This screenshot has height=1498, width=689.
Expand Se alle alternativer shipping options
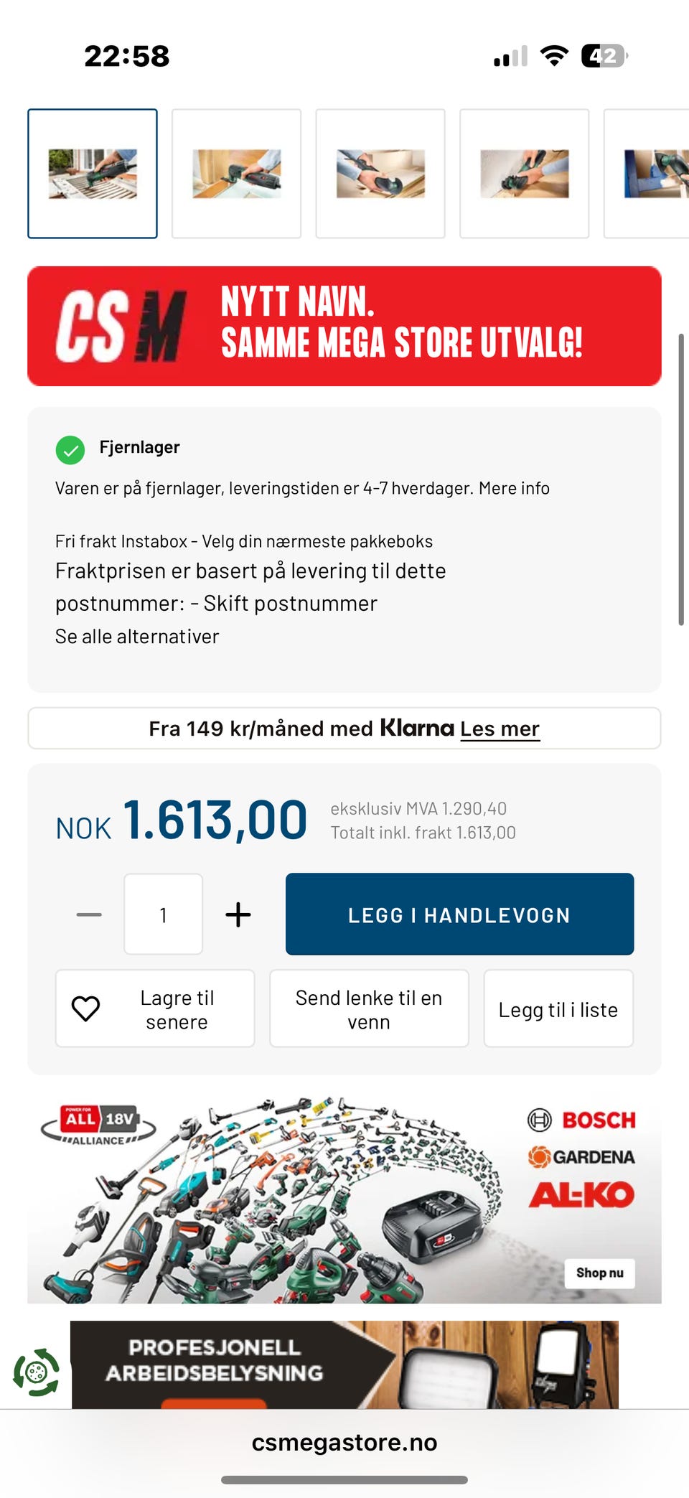[x=137, y=637]
